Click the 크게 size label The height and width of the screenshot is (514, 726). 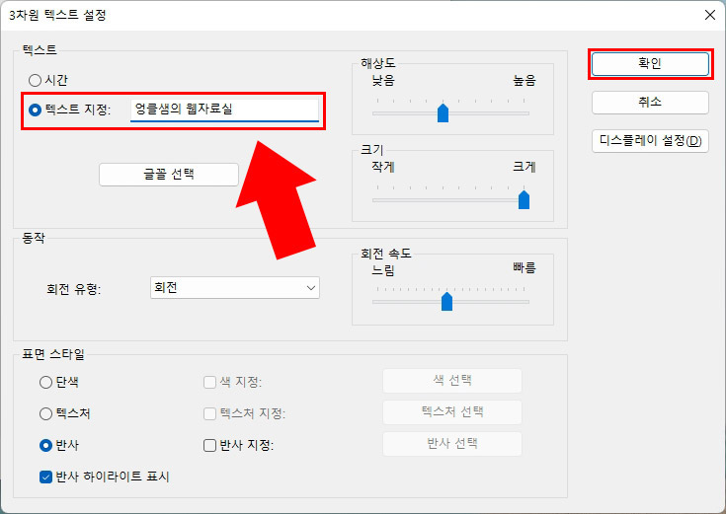pyautogui.click(x=524, y=167)
